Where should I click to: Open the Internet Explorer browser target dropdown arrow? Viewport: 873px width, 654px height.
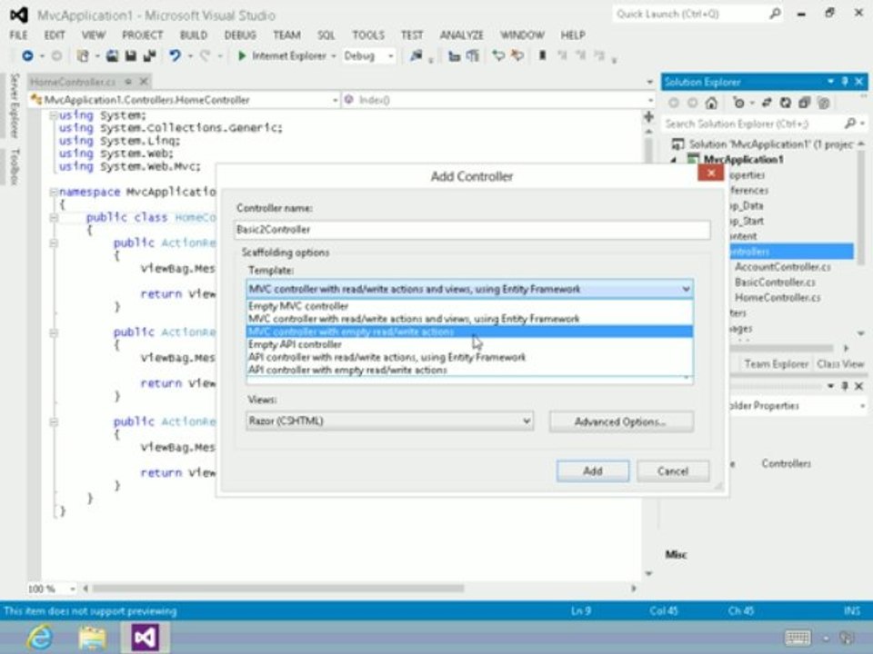coord(334,56)
